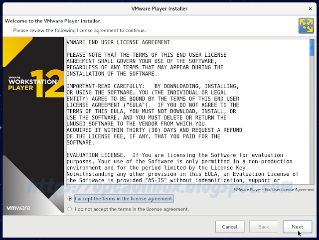319x240 pixels.
Task: Click the license text scrollbar thumb
Action: pyautogui.click(x=312, y=48)
